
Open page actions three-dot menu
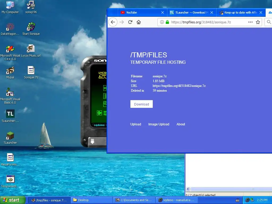pos(250,22)
